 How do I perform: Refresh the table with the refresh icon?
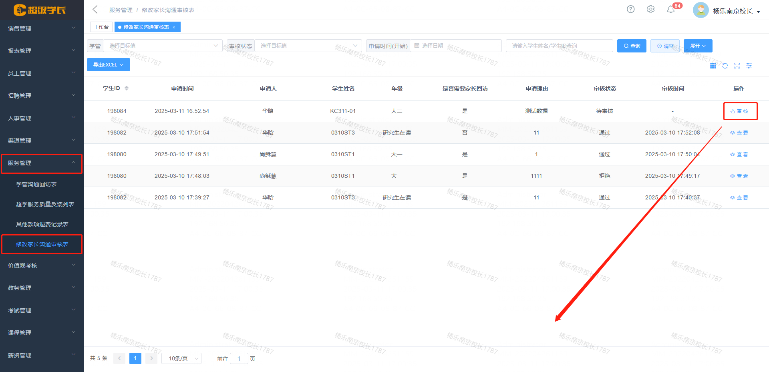725,66
